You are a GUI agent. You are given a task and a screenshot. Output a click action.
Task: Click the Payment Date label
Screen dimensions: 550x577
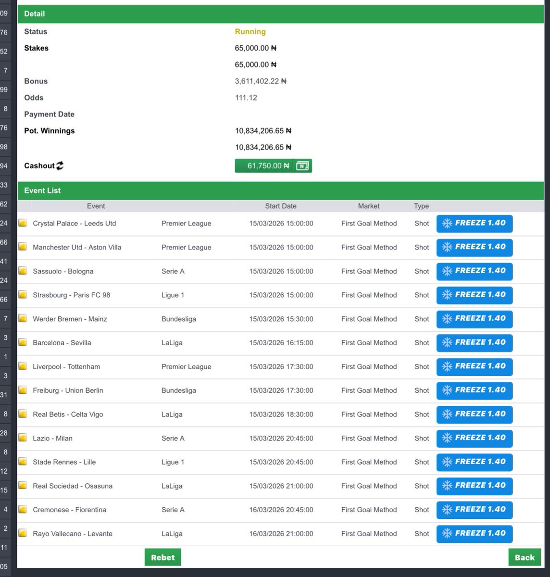[x=49, y=114]
